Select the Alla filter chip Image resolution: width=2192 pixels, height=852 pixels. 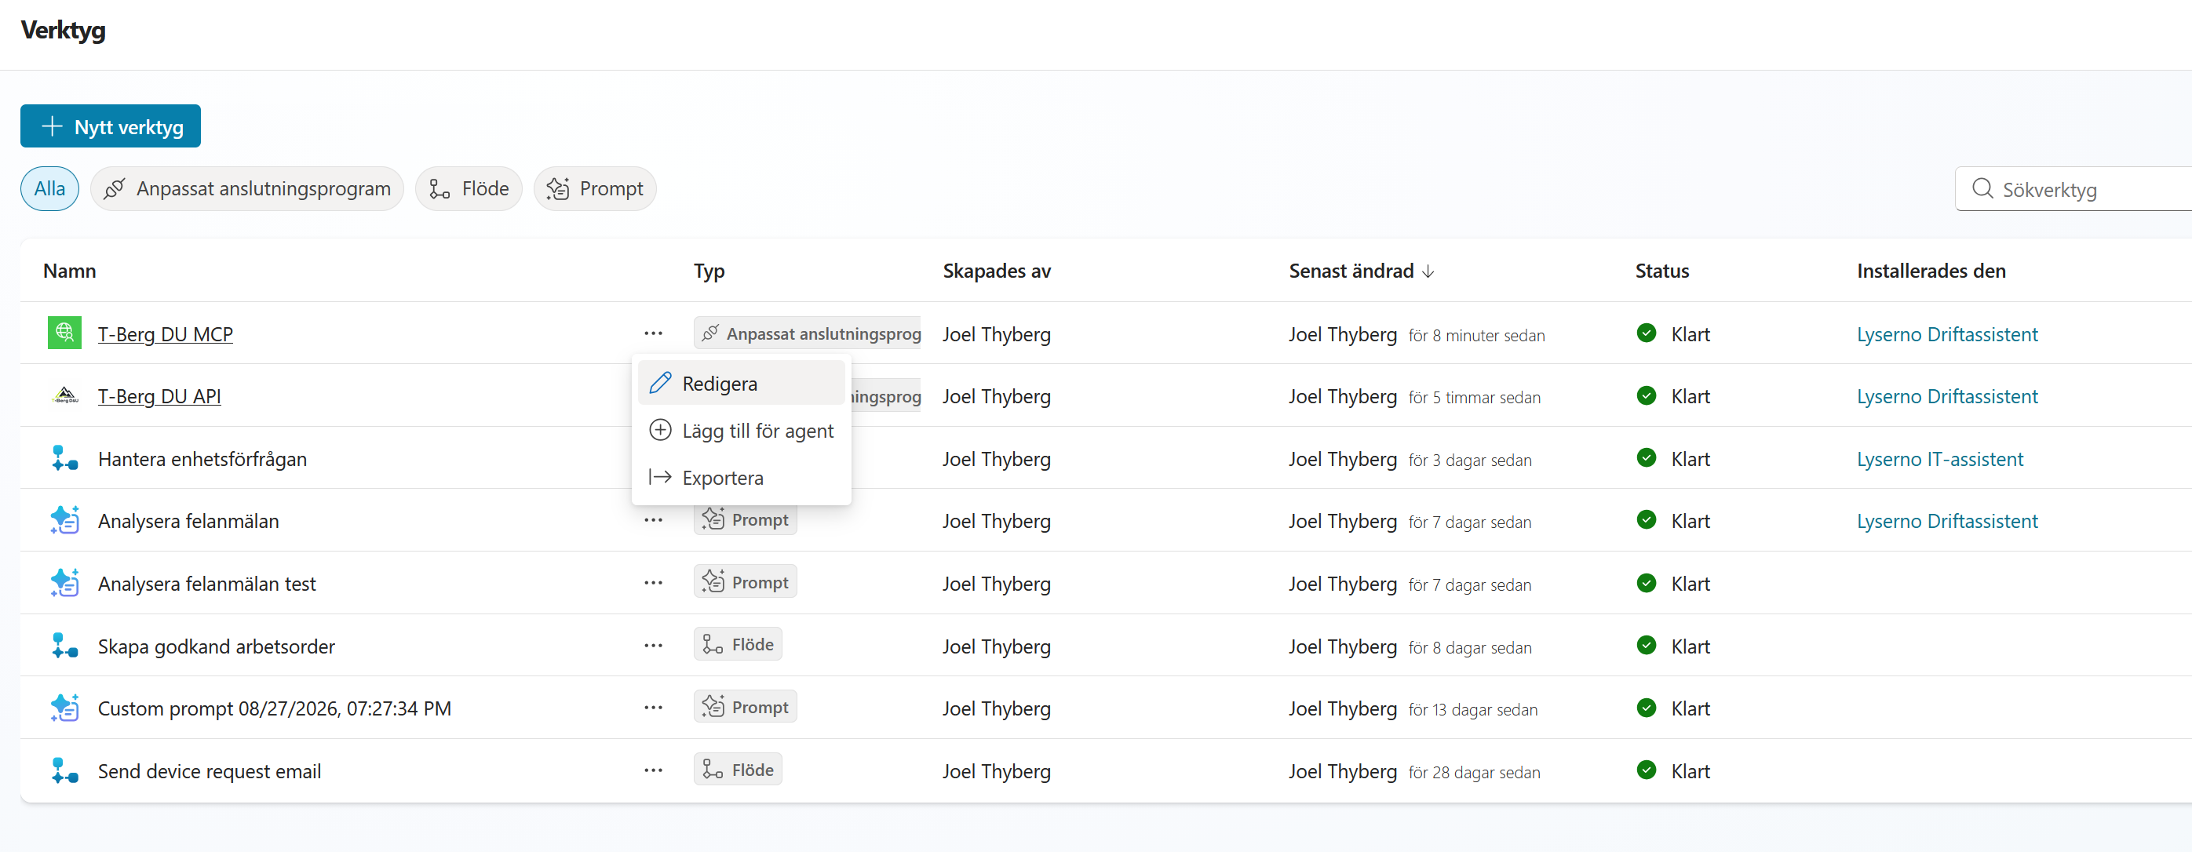(x=49, y=189)
